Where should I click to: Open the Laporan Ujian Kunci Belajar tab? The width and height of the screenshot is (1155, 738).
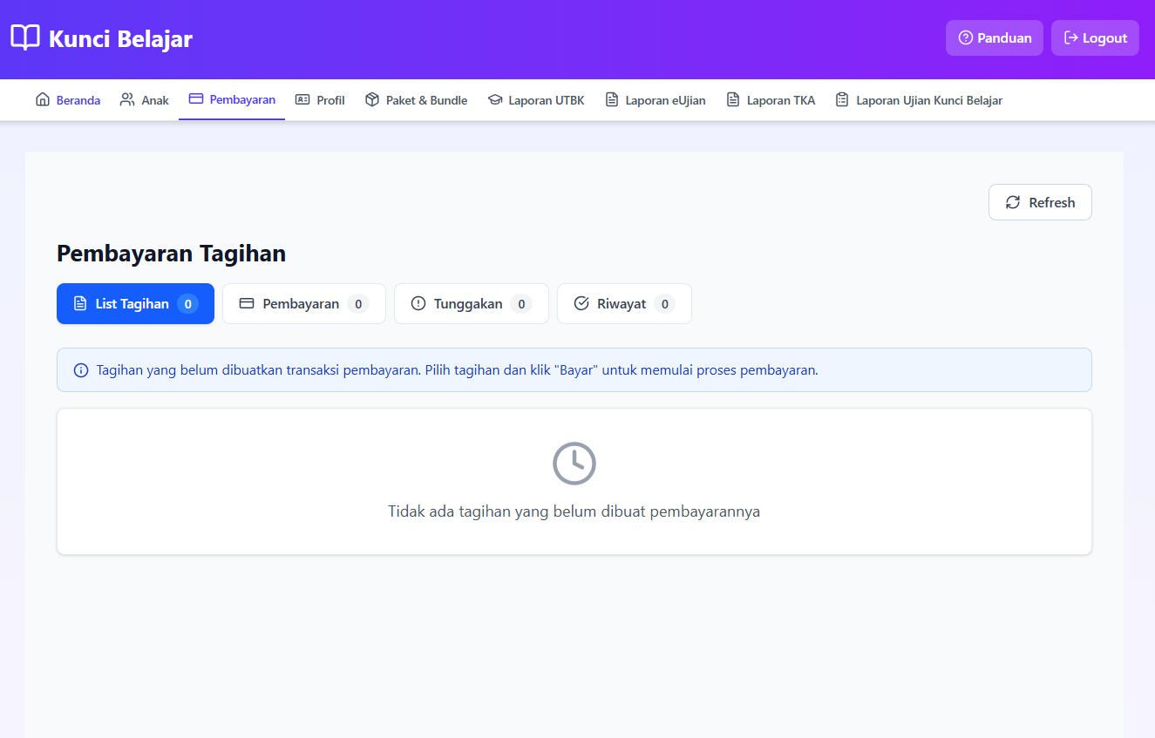pos(919,100)
